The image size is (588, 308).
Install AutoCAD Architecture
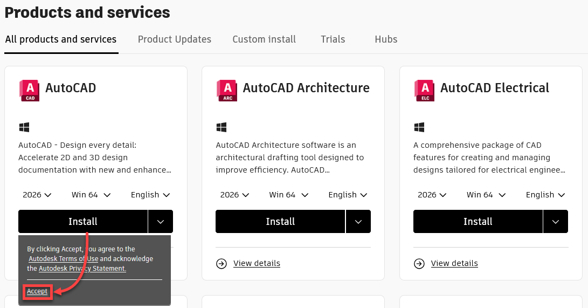point(280,222)
